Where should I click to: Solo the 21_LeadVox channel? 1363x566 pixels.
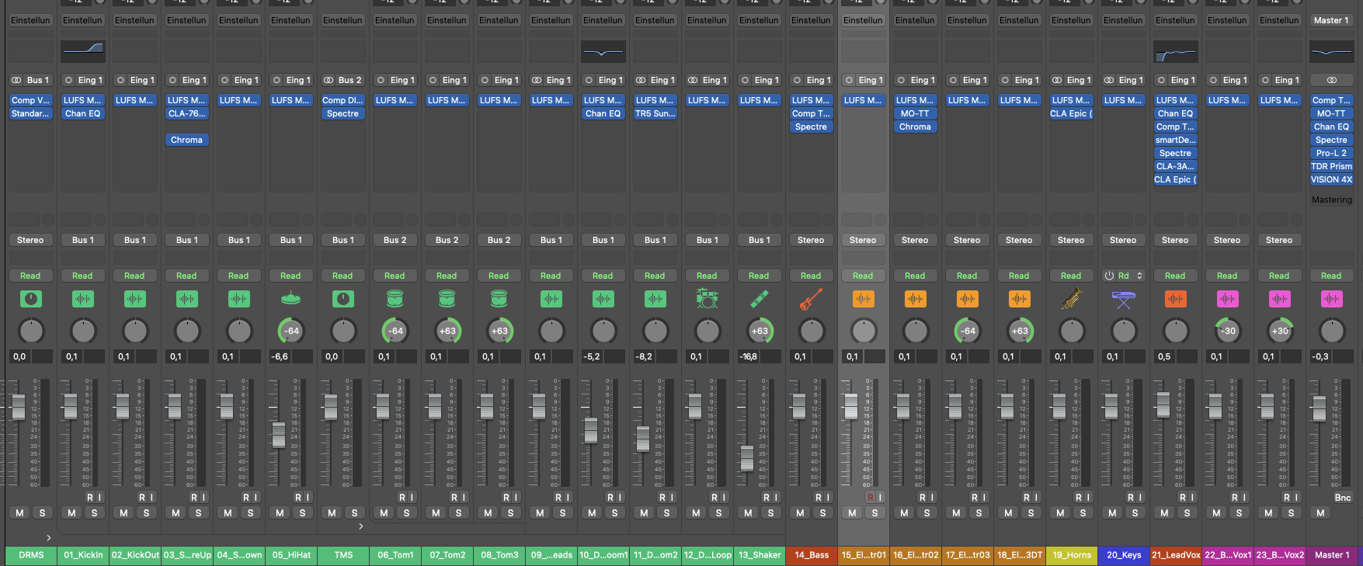click(1187, 512)
